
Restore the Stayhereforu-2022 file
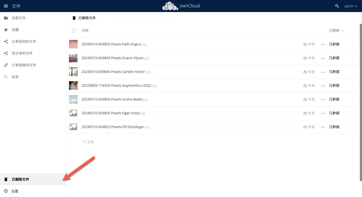pos(309,86)
